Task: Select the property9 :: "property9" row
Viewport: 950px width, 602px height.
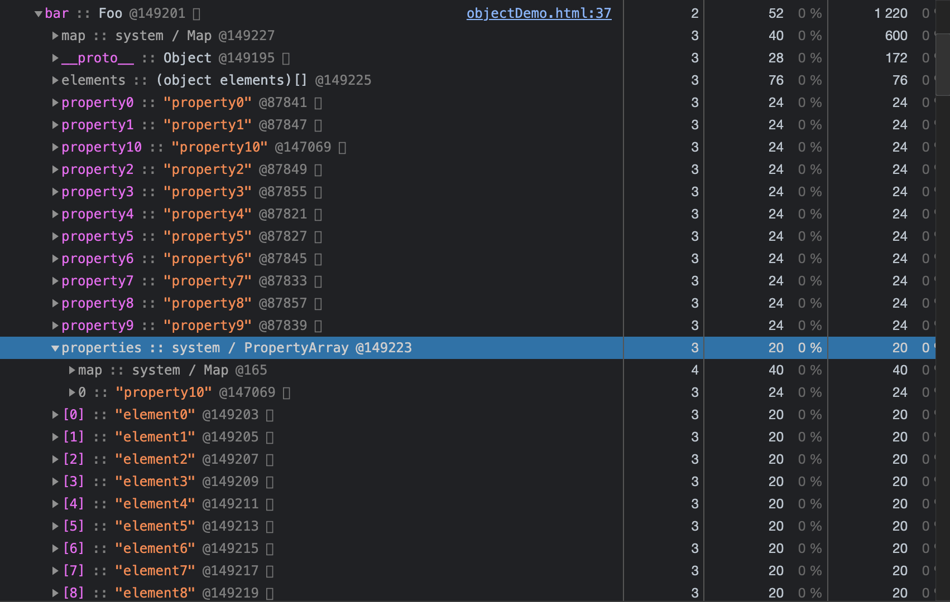Action: (x=468, y=326)
